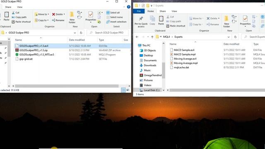This screenshot has width=265, height=149.
Task: Open Home tab in Experts window
Action: coord(150,11)
